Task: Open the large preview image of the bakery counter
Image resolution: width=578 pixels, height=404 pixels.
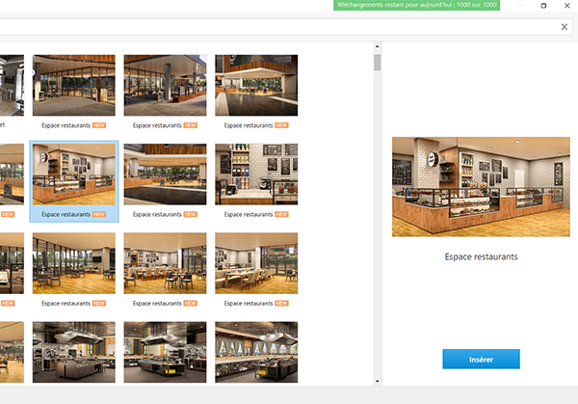Action: point(481,186)
